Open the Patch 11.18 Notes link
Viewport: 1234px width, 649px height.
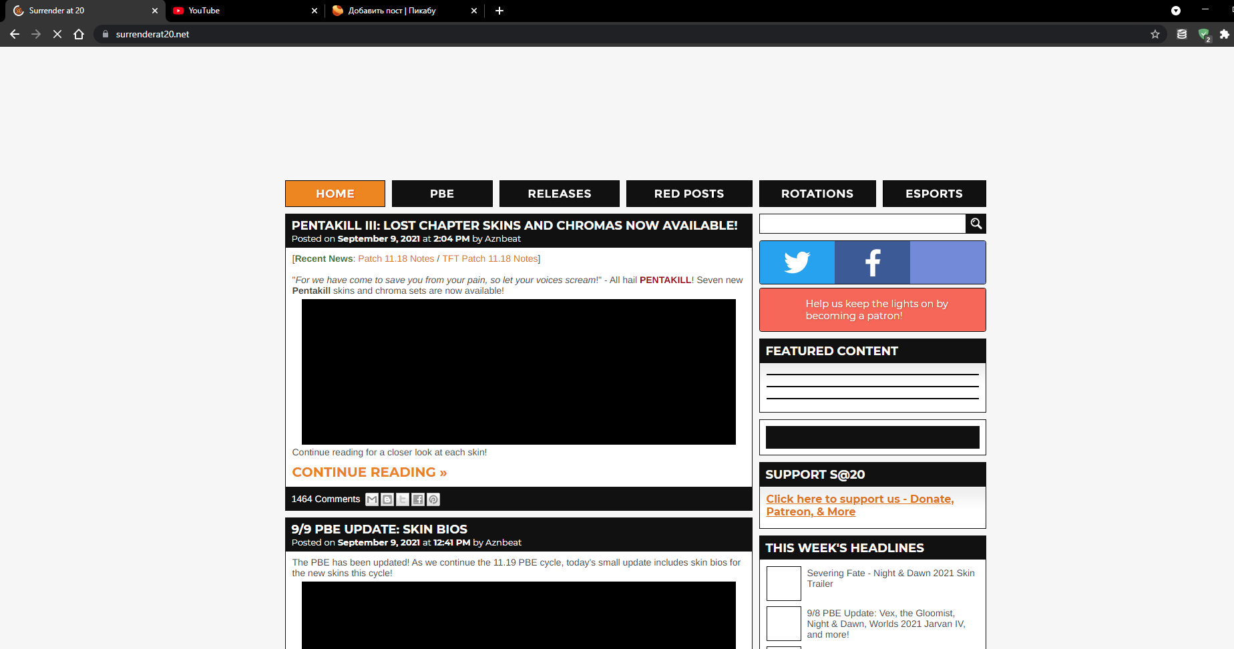click(x=396, y=258)
